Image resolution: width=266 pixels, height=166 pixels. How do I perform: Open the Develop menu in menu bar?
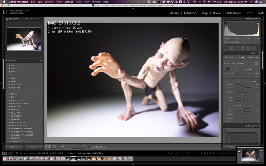point(49,2)
